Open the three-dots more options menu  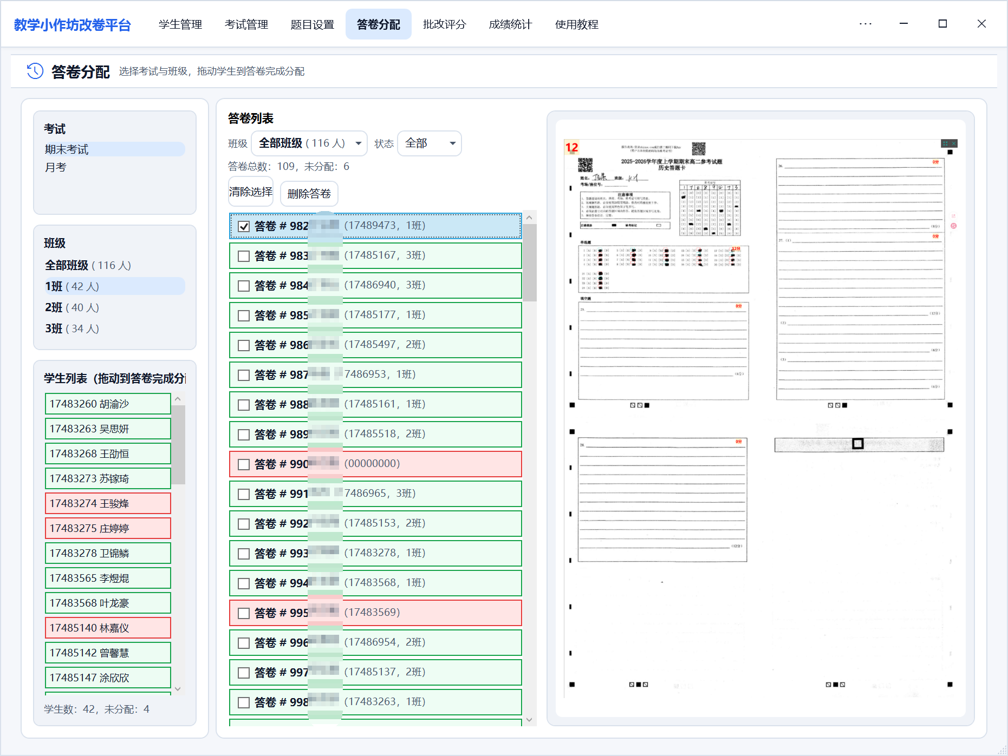tap(865, 24)
